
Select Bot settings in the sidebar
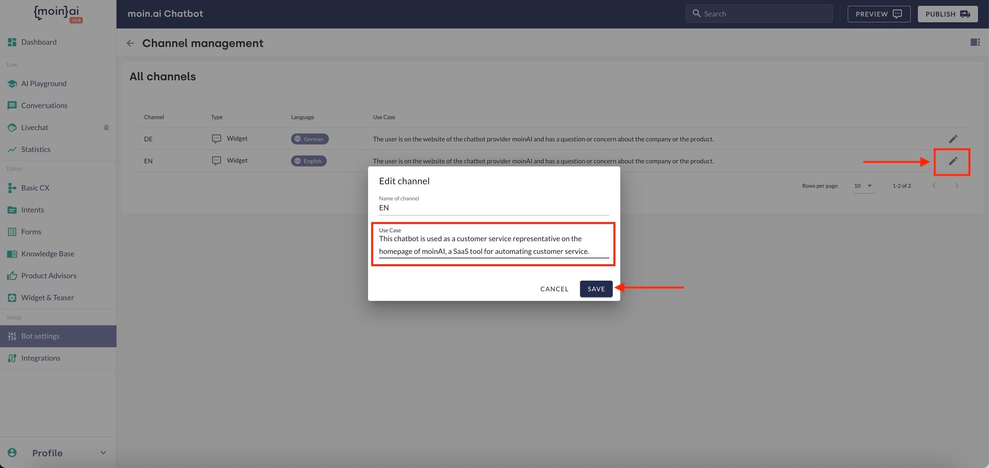pyautogui.click(x=58, y=336)
